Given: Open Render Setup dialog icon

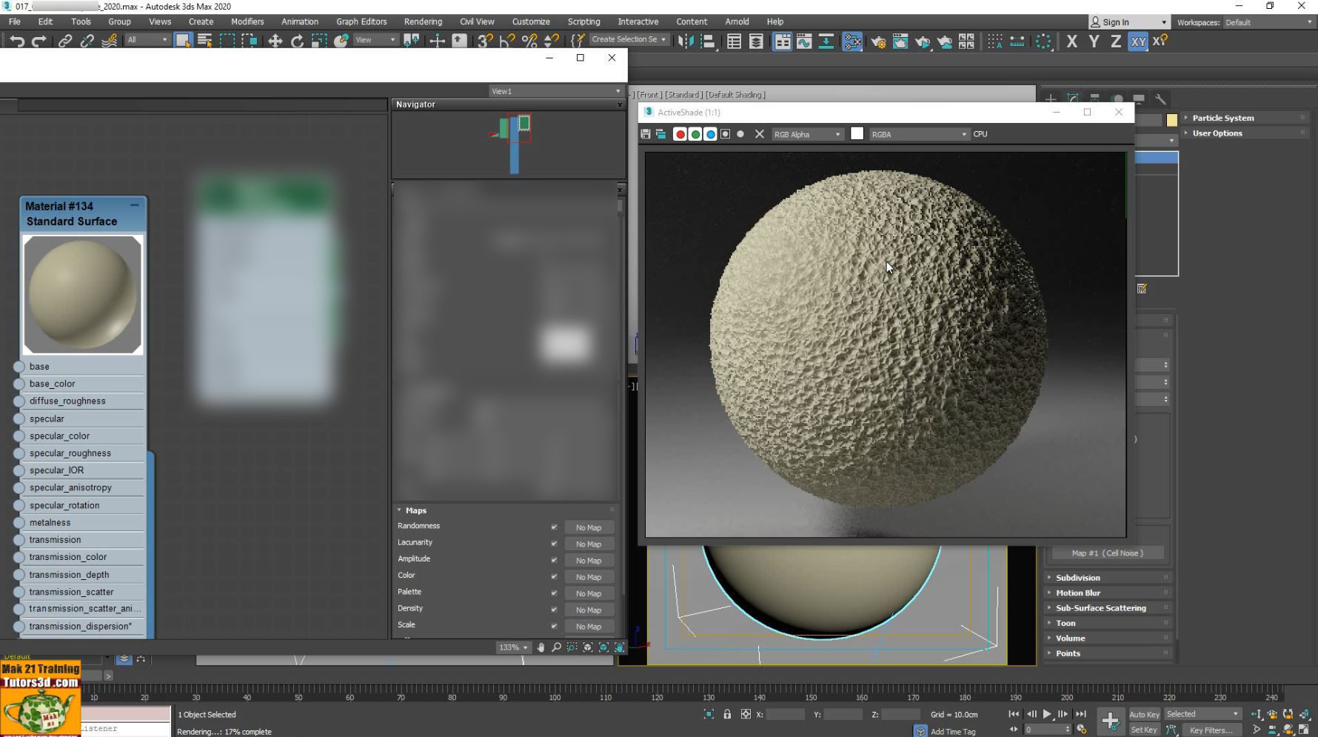Looking at the screenshot, I should [x=879, y=41].
